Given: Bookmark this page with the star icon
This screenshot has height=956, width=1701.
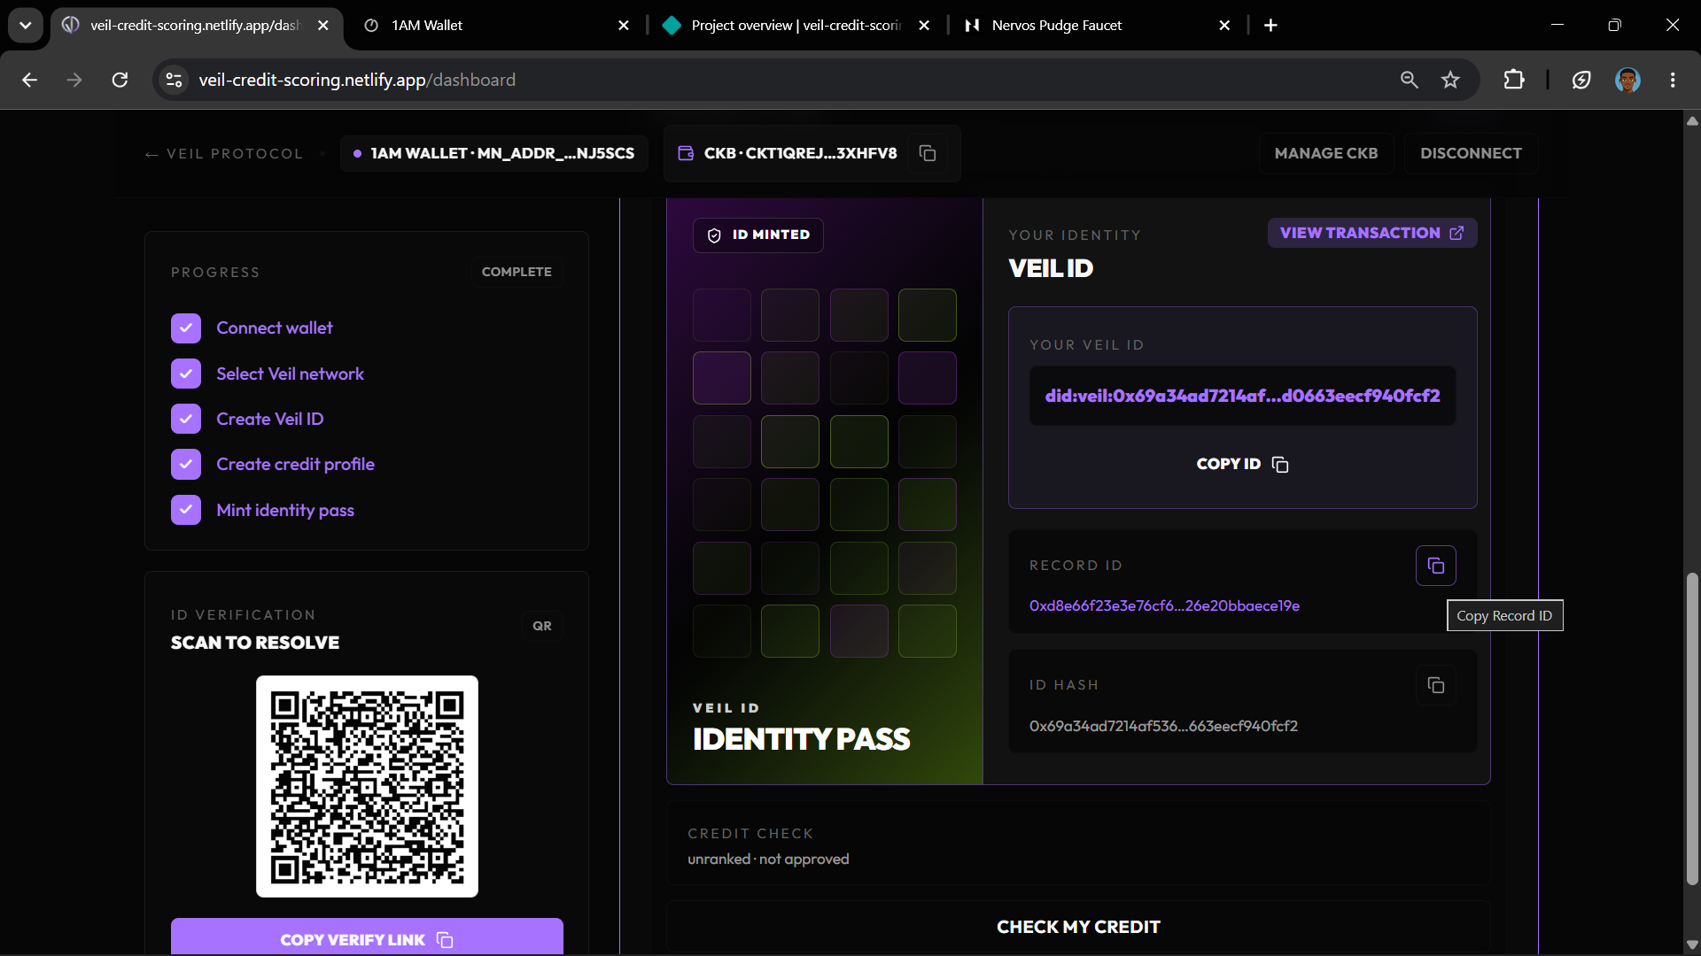Looking at the screenshot, I should (x=1450, y=80).
